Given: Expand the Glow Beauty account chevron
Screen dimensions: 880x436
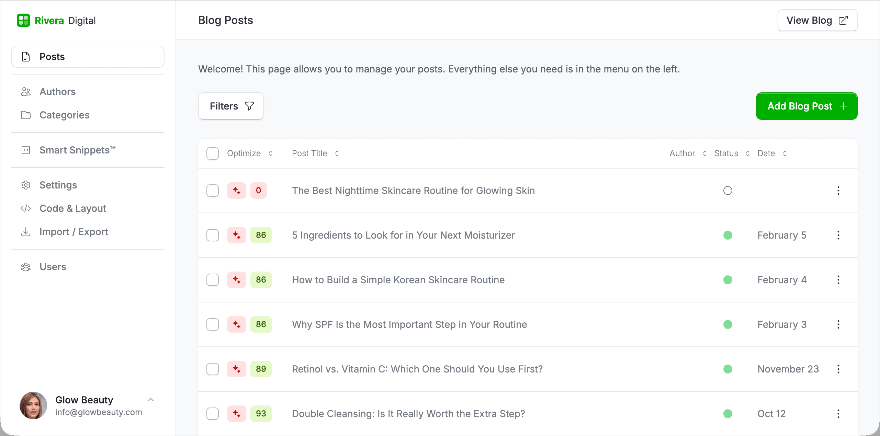Looking at the screenshot, I should point(150,400).
